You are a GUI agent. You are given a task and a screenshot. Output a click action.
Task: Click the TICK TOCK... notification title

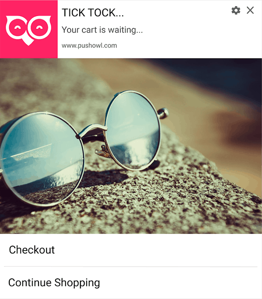[x=93, y=13]
